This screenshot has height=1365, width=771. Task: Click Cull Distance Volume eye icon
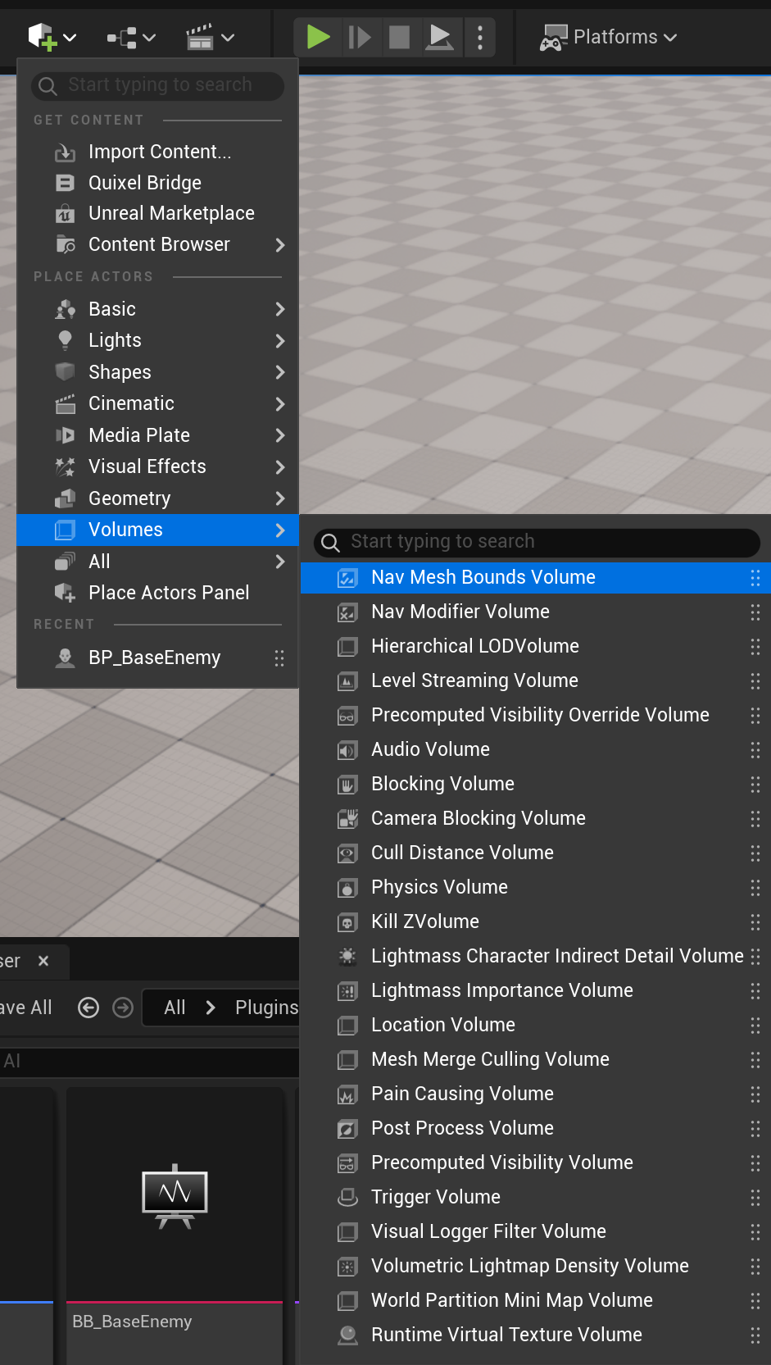click(x=347, y=853)
